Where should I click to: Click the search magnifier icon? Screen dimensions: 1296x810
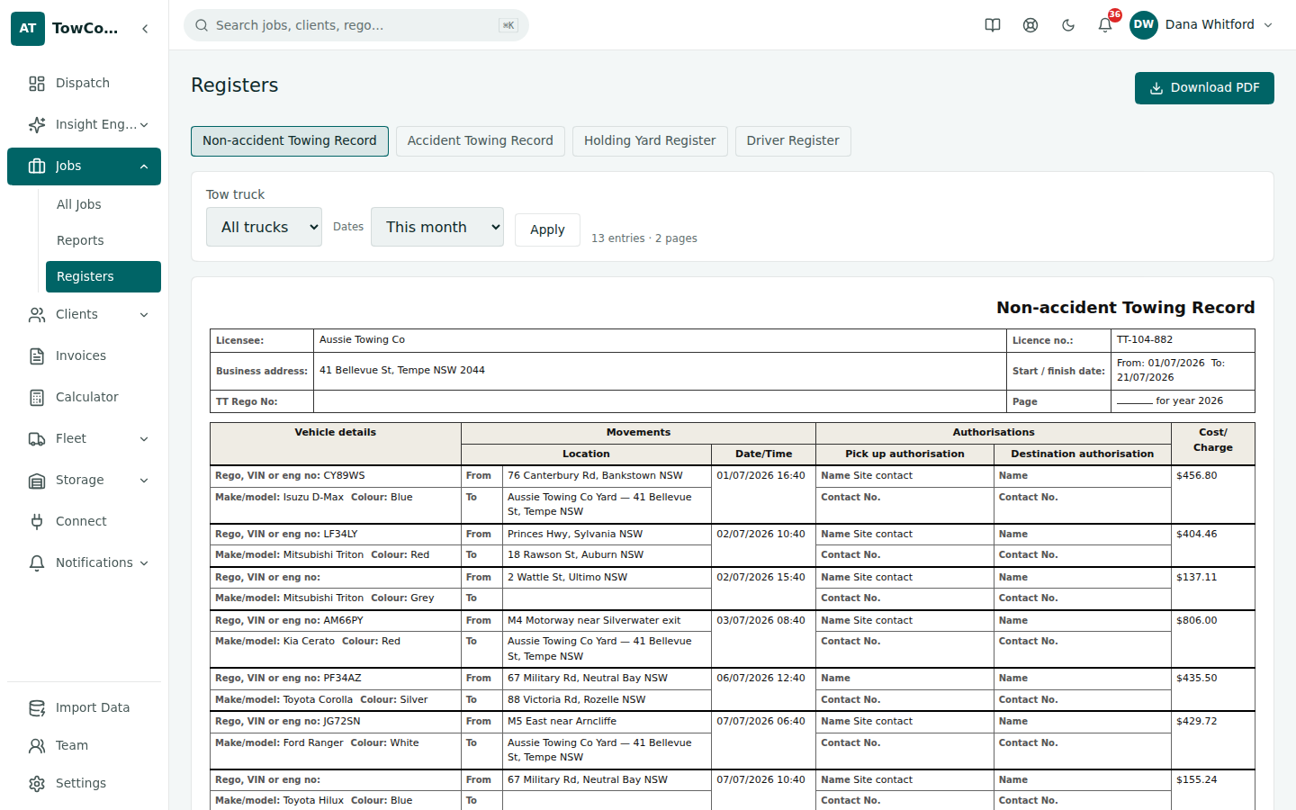pos(202,25)
